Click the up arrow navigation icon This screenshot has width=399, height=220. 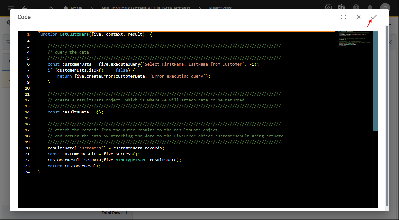click(51, 8)
